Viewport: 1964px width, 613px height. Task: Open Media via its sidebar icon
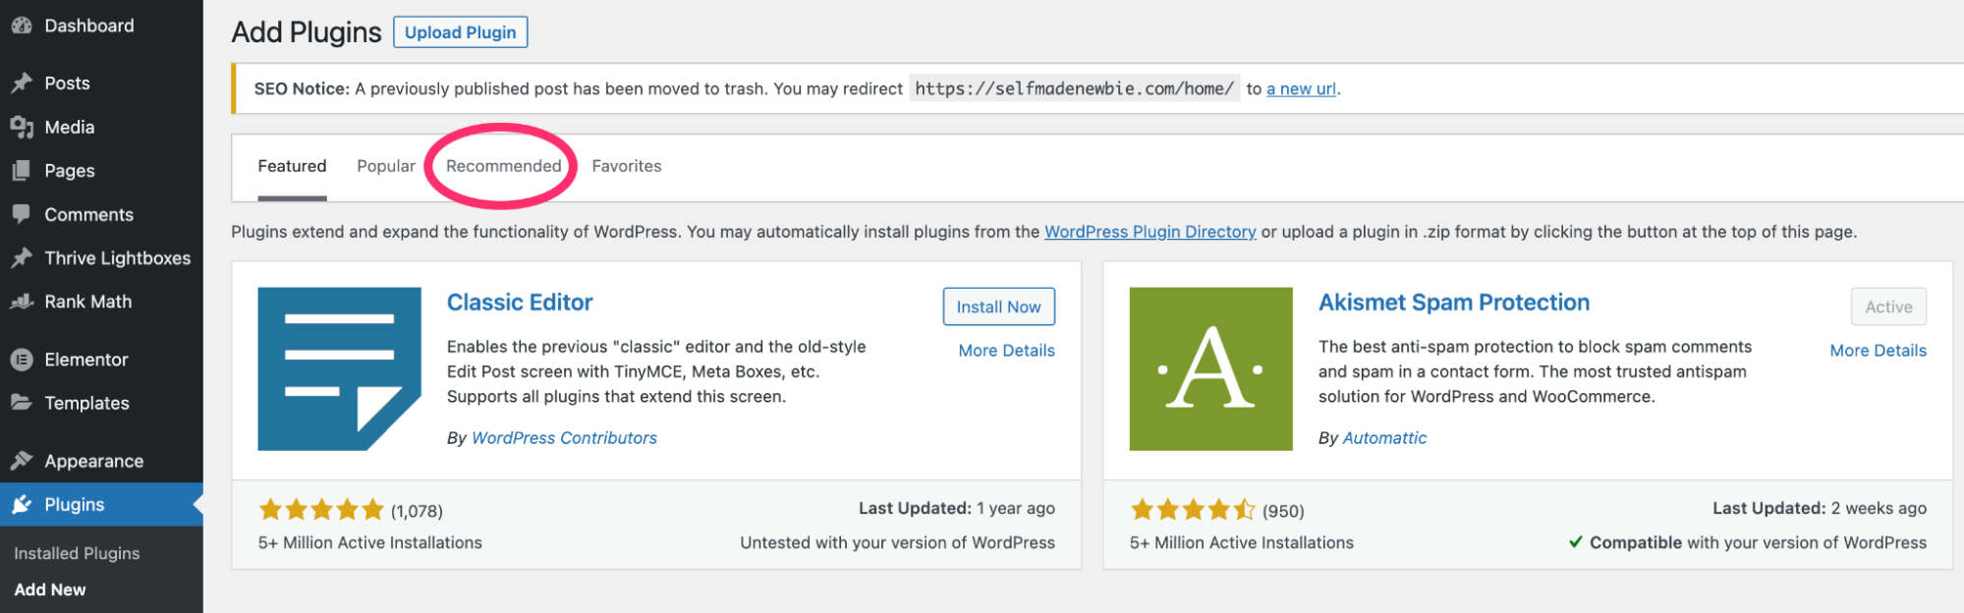tap(22, 127)
